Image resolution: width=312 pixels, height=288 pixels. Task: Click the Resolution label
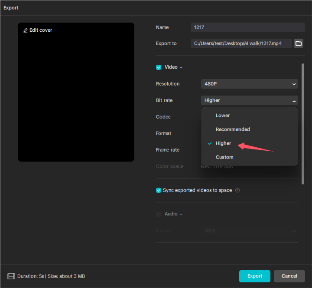coord(168,84)
